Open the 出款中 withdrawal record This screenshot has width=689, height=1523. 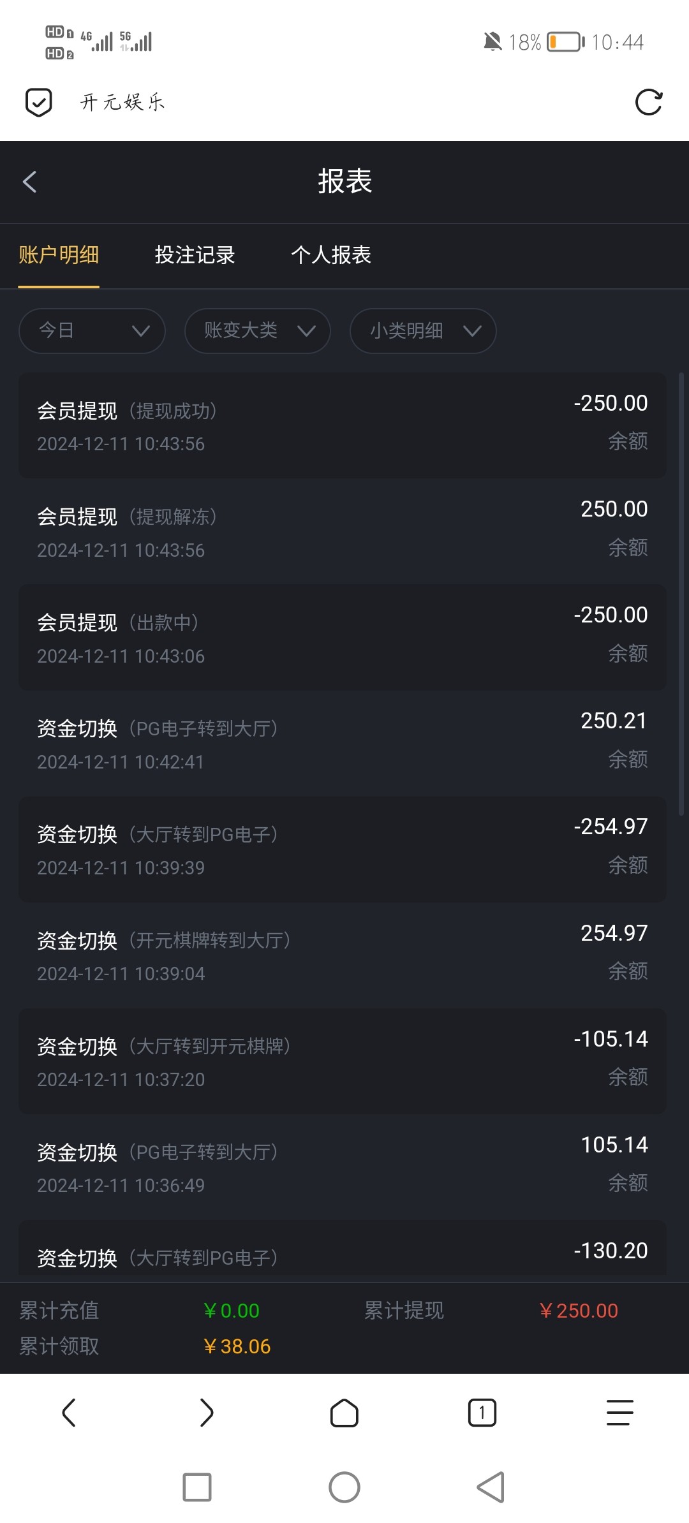coord(342,637)
